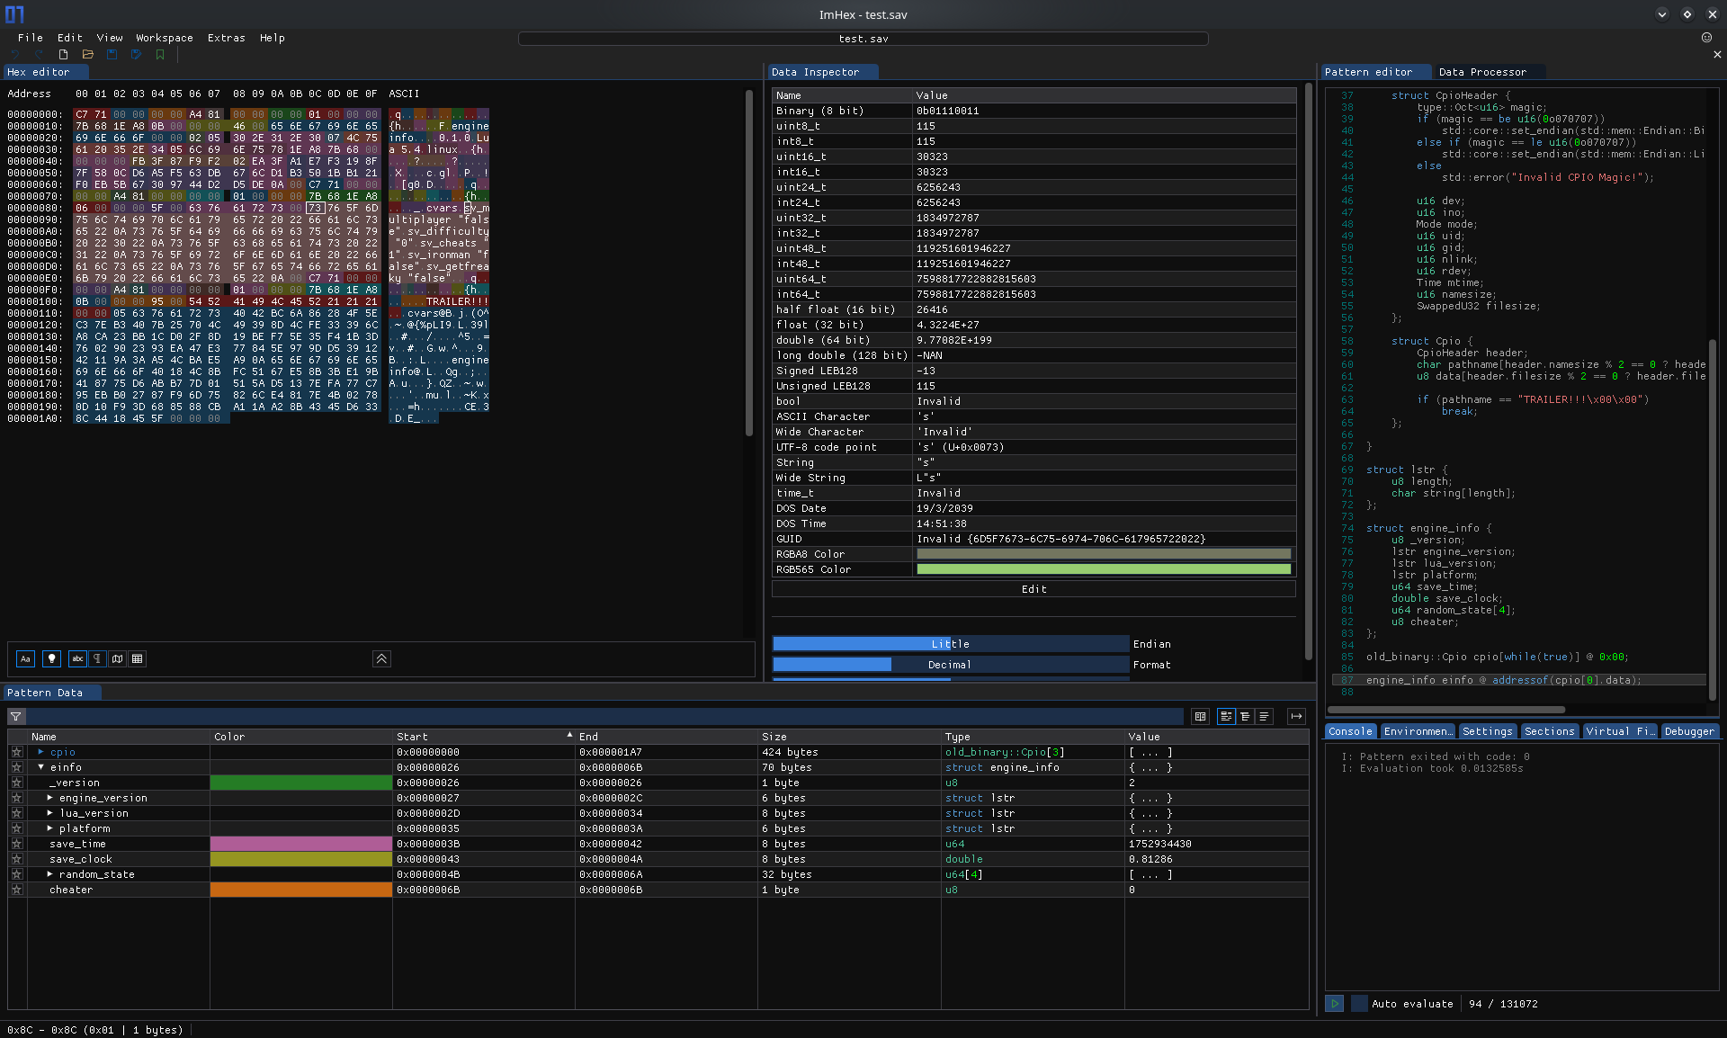The width and height of the screenshot is (1727, 1038).
Task: Open the Edit menu
Action: click(x=69, y=38)
